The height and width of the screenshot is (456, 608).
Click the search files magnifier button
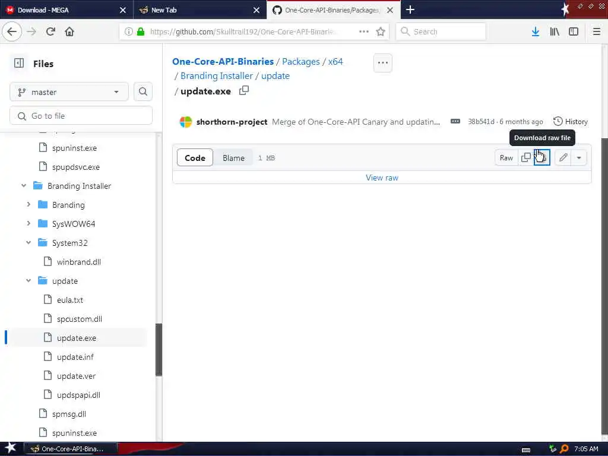[x=143, y=91]
